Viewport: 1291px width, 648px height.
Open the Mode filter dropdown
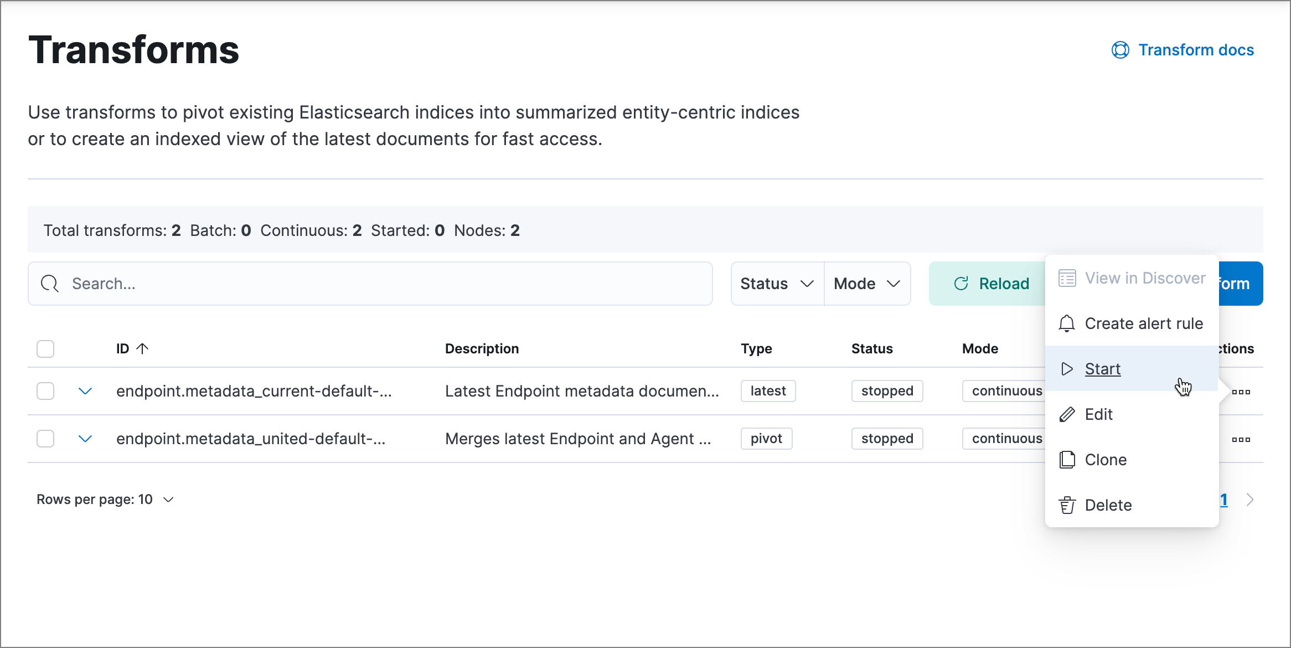coord(866,283)
